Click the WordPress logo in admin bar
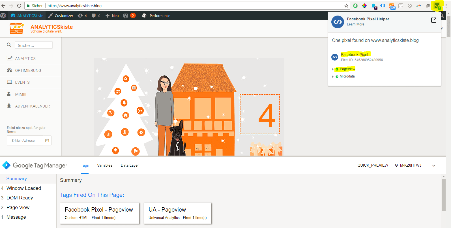 (3, 16)
